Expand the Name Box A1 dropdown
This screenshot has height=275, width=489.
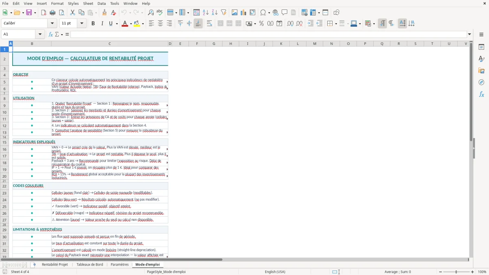click(40, 34)
